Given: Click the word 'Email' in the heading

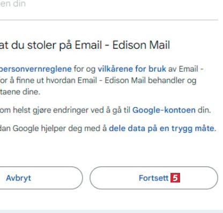Looking at the screenshot, I should pos(88,45).
